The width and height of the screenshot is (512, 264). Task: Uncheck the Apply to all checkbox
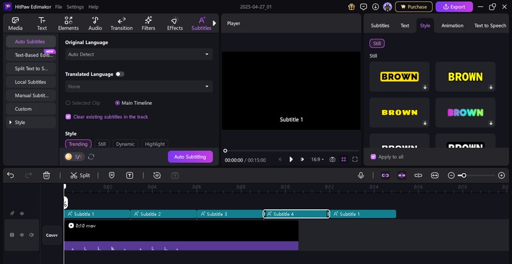click(374, 157)
